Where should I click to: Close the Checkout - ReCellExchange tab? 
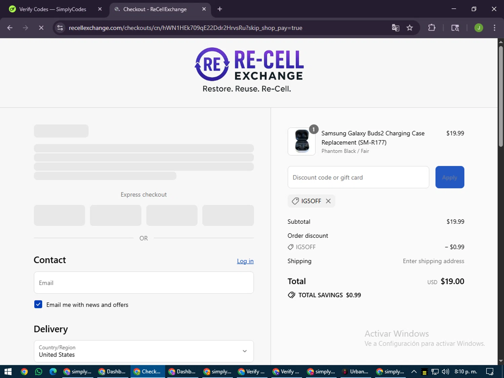(204, 9)
